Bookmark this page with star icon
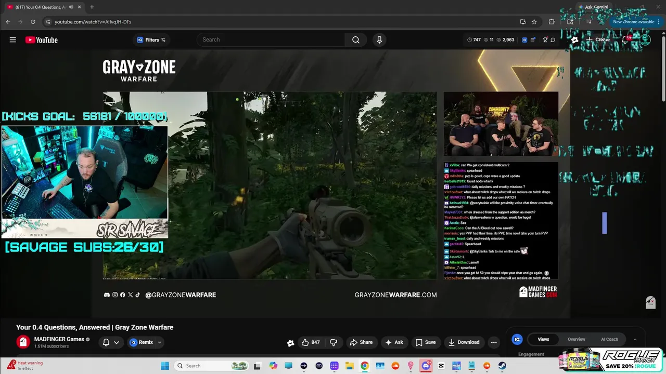 [534, 22]
